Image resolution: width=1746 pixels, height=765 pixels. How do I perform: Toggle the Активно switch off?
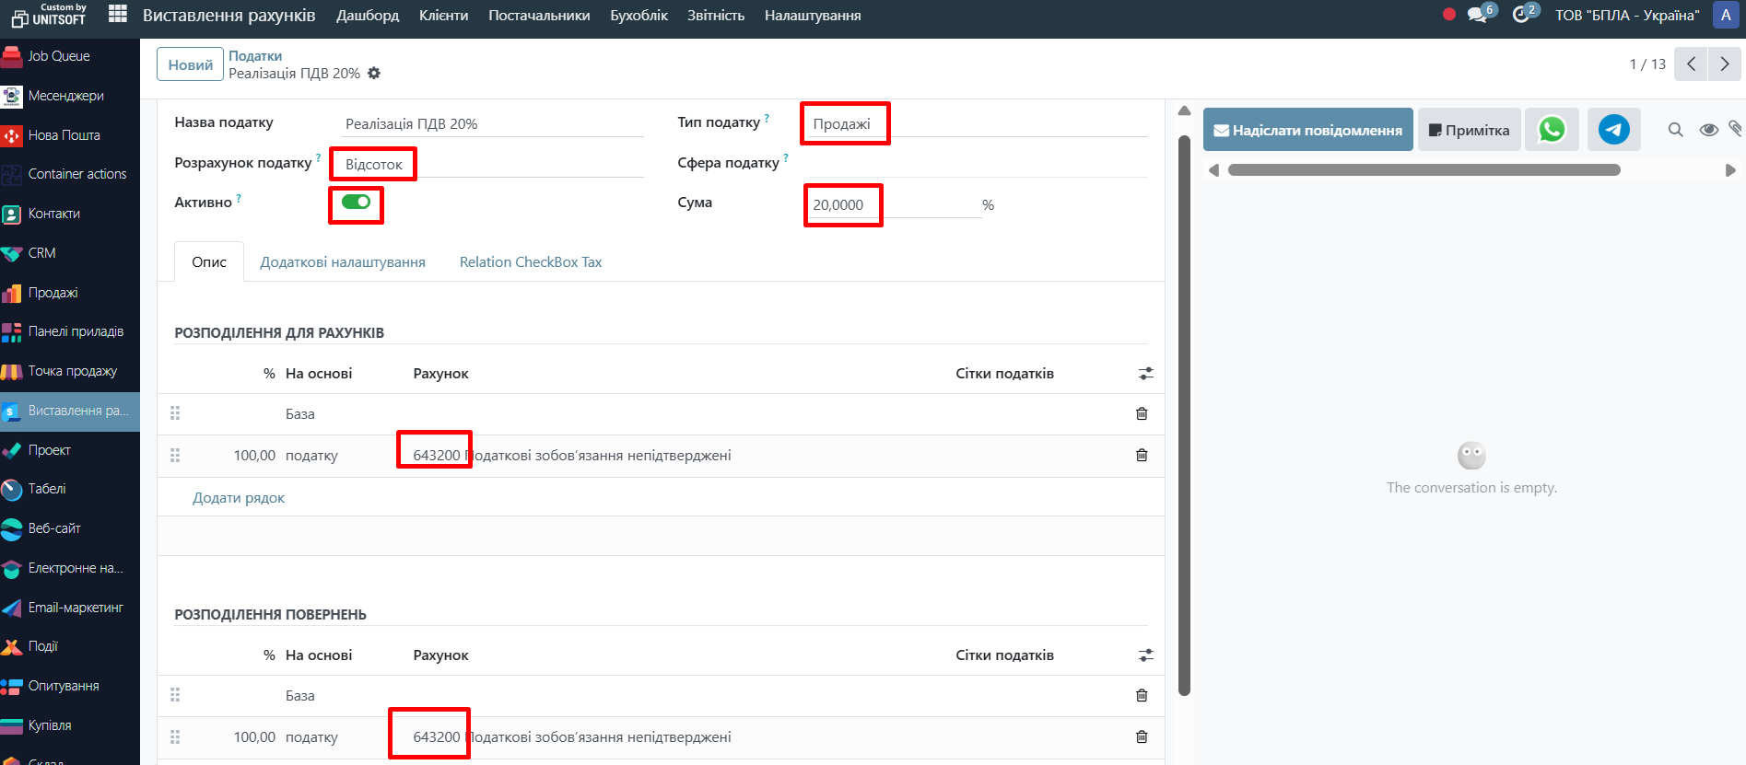(356, 203)
